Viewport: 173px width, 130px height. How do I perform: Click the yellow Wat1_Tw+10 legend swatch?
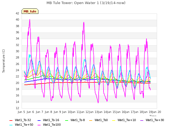click(x=114, y=120)
